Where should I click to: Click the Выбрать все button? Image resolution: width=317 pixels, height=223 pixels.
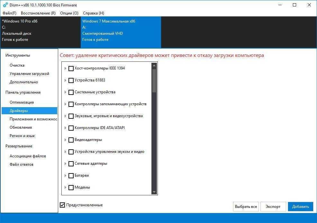click(246, 207)
